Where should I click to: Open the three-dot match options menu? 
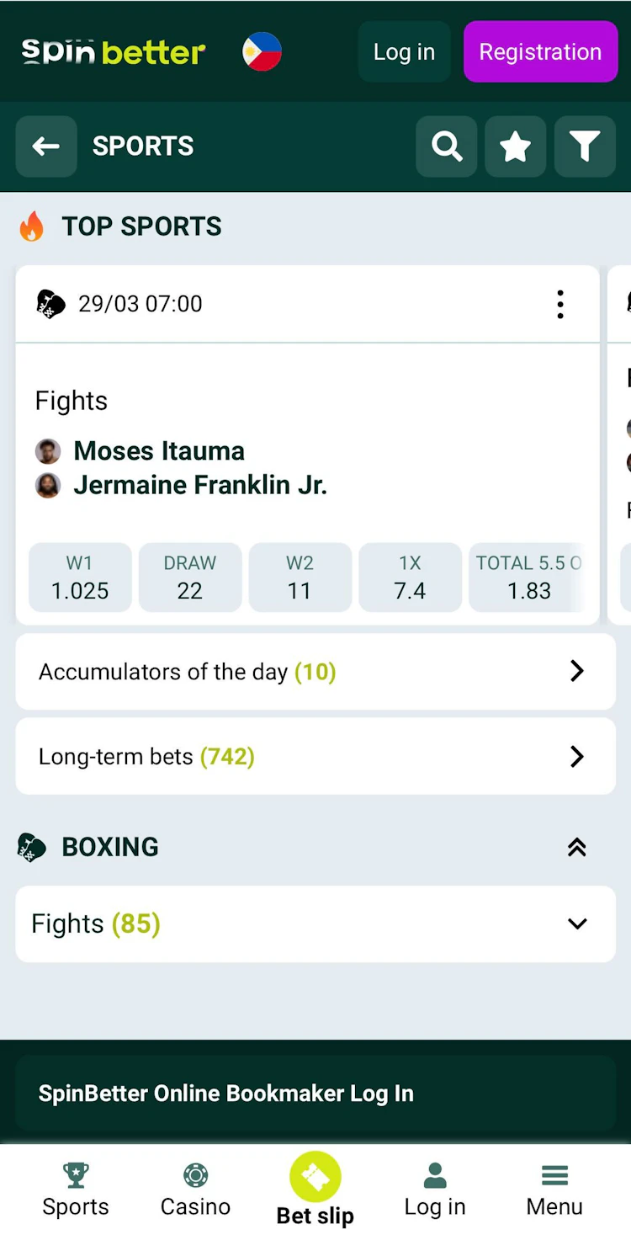(560, 304)
